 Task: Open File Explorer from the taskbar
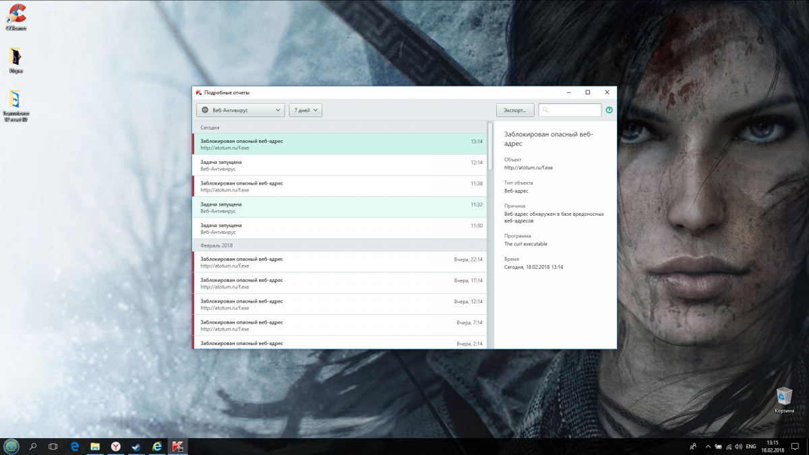point(96,446)
